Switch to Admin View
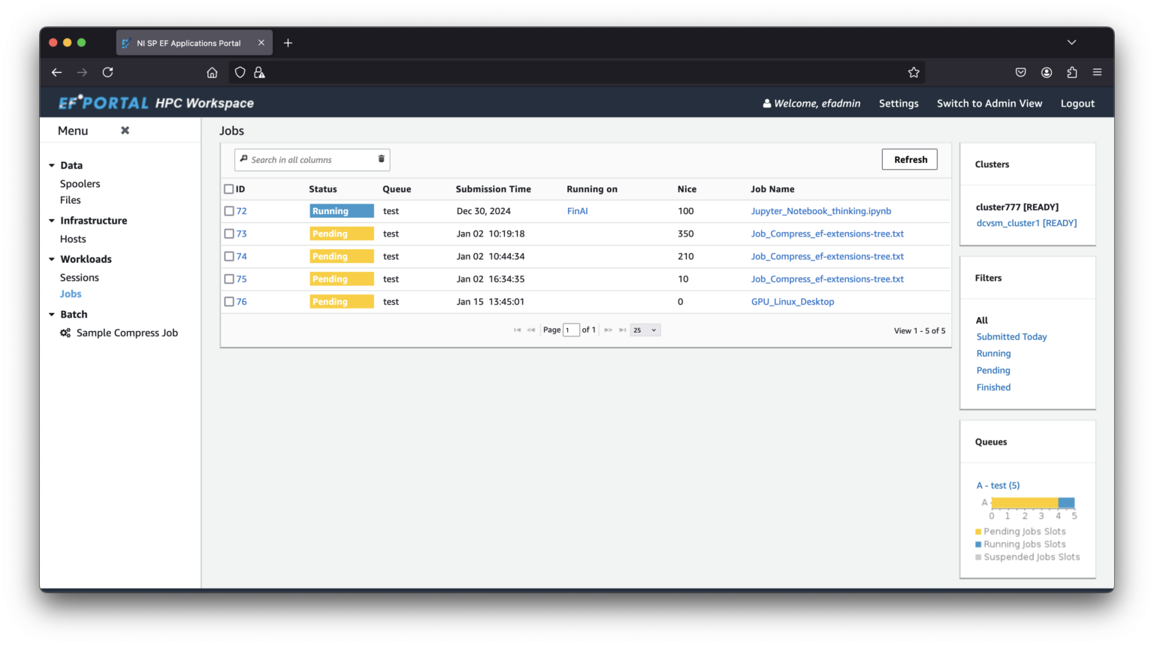 point(989,103)
